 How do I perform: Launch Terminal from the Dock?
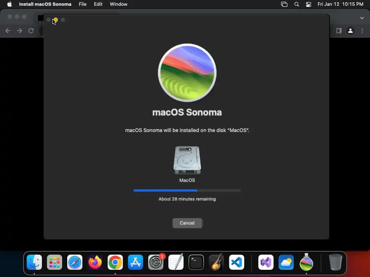[x=196, y=262]
